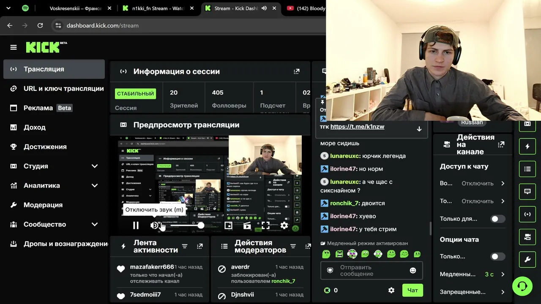Click the channel actions icon in right rail

pyautogui.click(x=527, y=237)
